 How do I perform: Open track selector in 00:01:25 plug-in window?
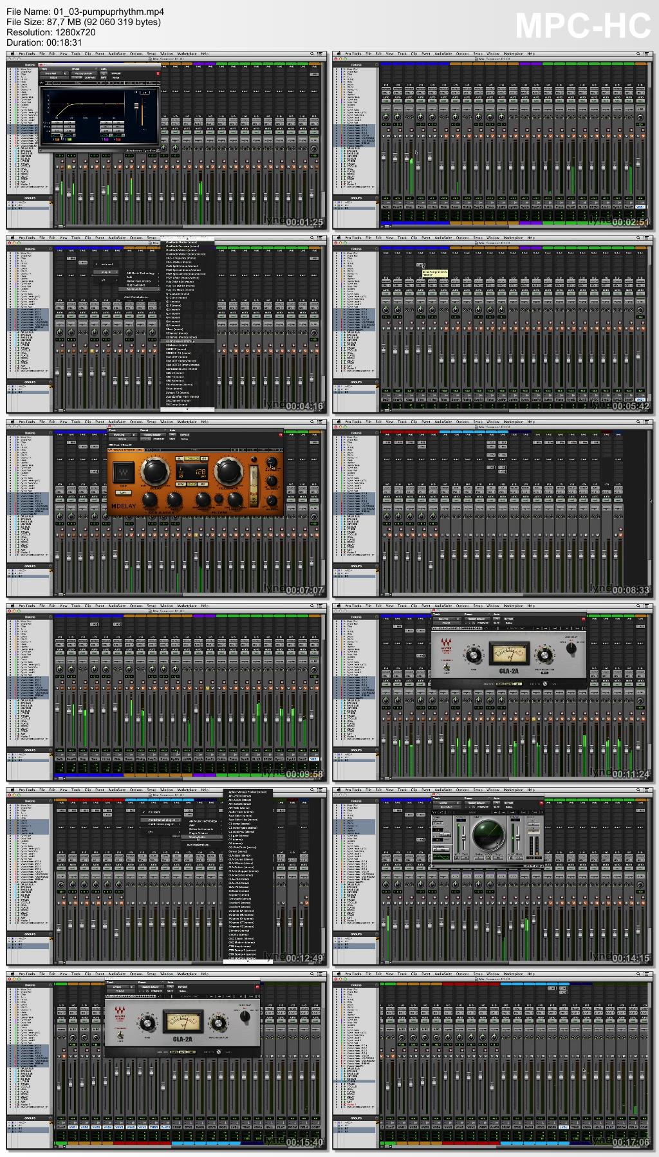coord(50,73)
